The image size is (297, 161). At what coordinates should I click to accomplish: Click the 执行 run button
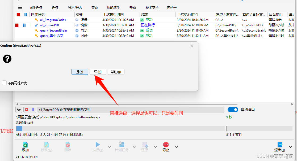98,147
